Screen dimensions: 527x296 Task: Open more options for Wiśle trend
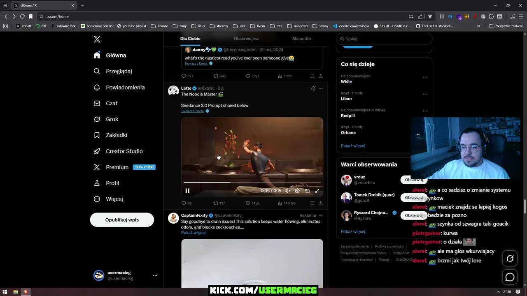[x=425, y=77]
